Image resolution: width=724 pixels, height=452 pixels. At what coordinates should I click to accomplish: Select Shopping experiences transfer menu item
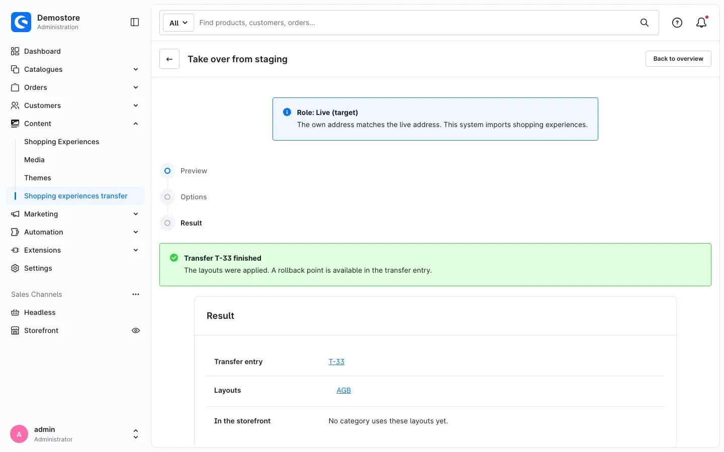(75, 196)
